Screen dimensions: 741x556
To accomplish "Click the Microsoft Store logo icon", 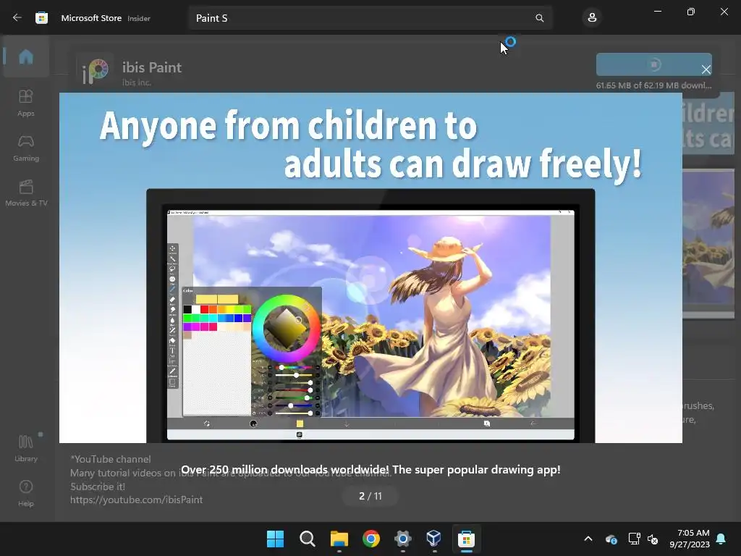I will 41,18.
